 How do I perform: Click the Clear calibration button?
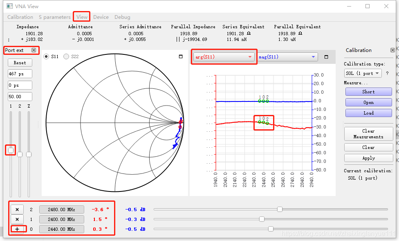point(368,147)
